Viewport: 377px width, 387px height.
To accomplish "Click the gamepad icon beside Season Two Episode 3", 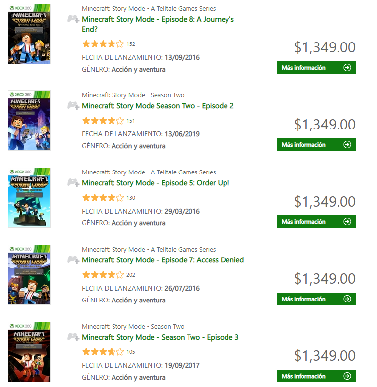I will 73,337.
